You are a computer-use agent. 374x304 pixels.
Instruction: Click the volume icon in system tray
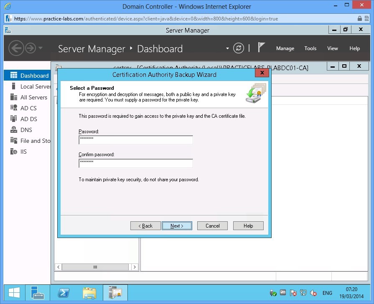(x=313, y=293)
